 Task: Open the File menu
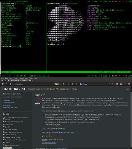pos(2,78)
